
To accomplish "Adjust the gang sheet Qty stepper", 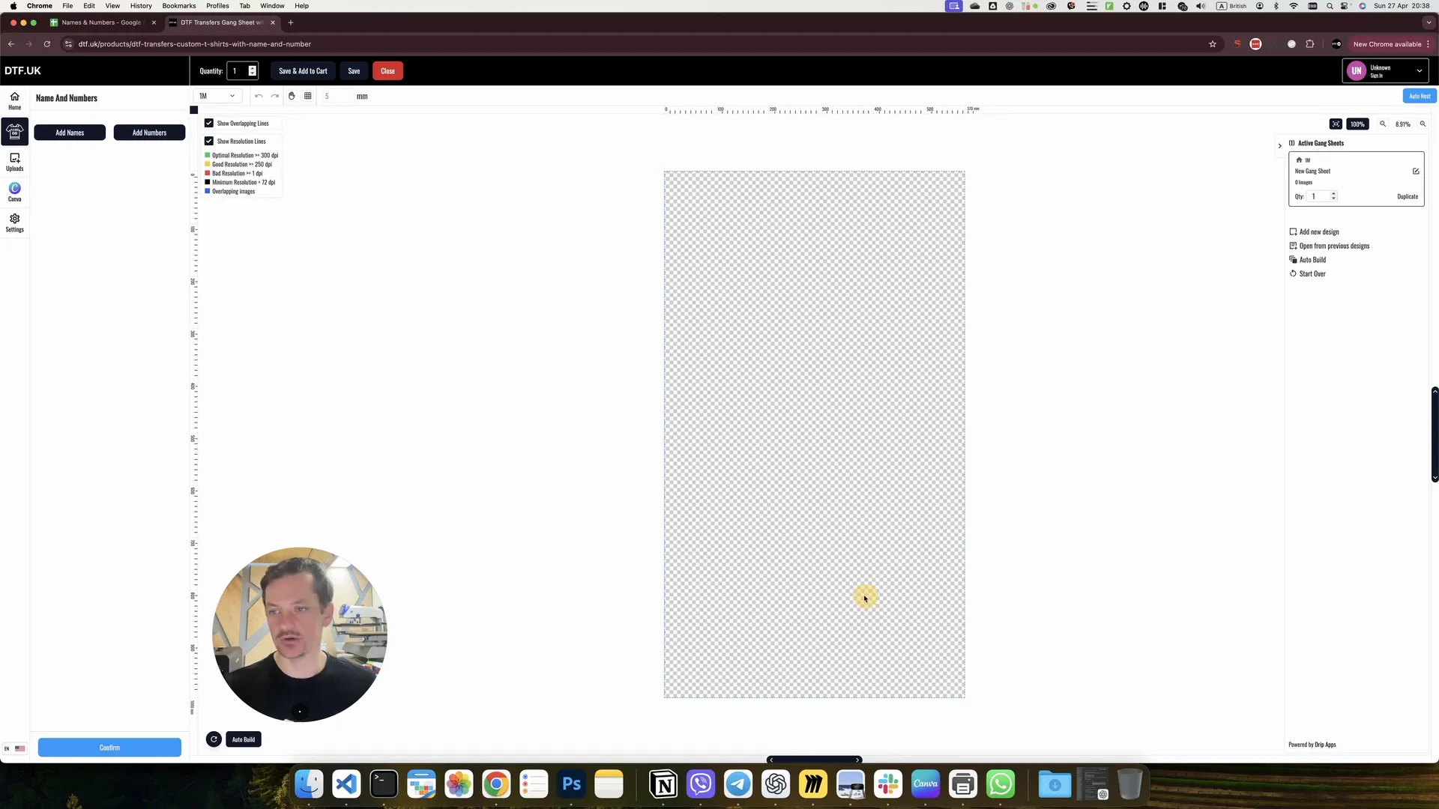I will tap(1333, 196).
